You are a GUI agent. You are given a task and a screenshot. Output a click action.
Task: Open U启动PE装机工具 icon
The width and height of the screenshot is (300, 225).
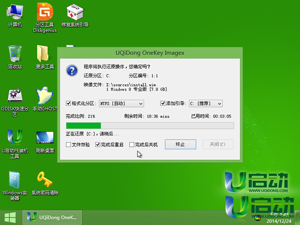pyautogui.click(x=14, y=144)
